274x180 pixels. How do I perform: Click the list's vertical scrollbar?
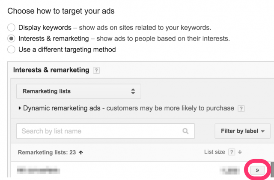click(272, 169)
